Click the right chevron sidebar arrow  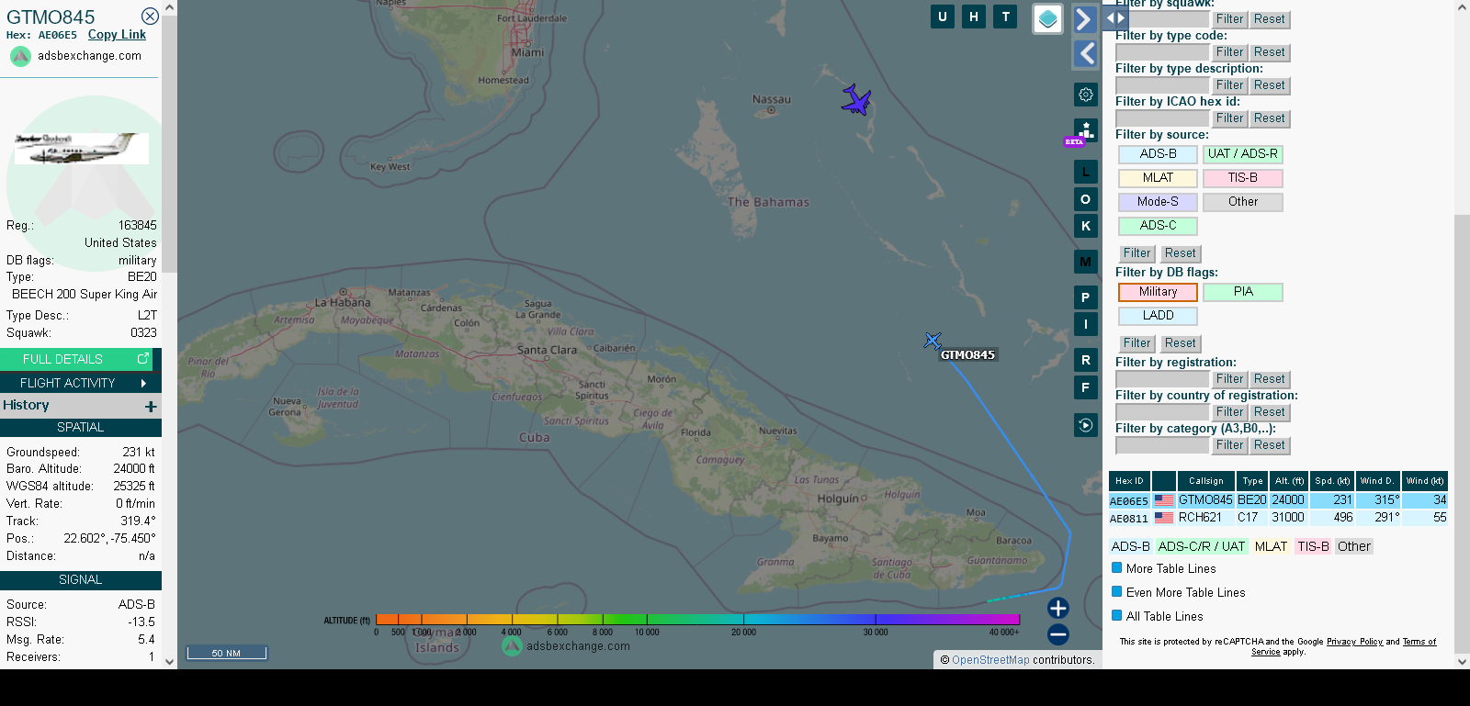point(1085,19)
